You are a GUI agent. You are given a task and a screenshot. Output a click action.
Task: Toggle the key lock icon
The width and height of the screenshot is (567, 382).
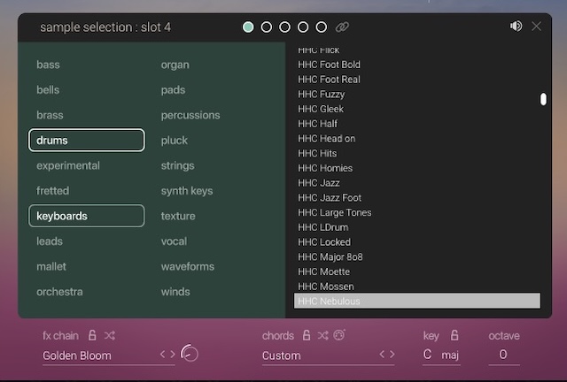coord(454,336)
